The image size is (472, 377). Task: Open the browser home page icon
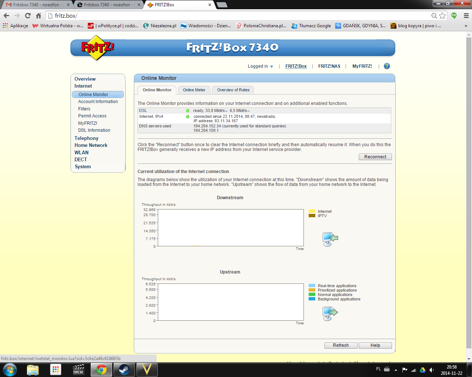(38, 15)
